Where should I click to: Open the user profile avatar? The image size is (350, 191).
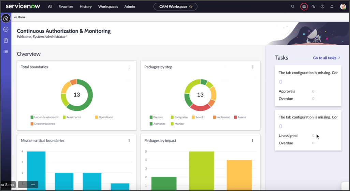343,6
